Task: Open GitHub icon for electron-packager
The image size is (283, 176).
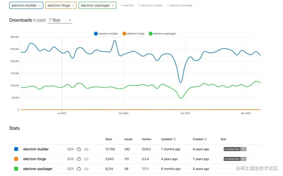Action: 79,169
